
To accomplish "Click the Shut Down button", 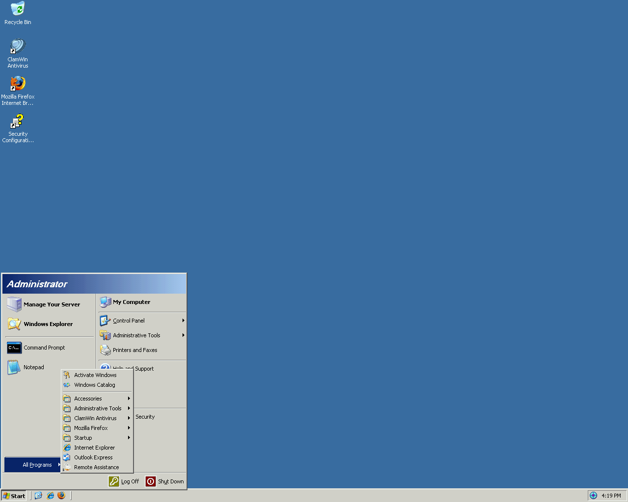I will [x=165, y=481].
